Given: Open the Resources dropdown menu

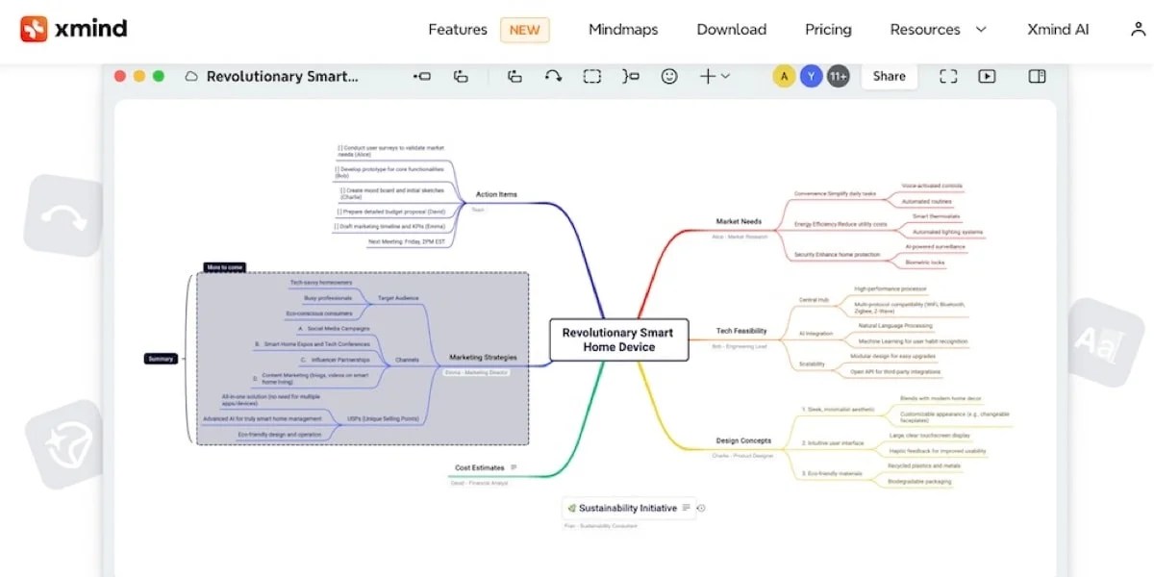Looking at the screenshot, I should tap(925, 30).
